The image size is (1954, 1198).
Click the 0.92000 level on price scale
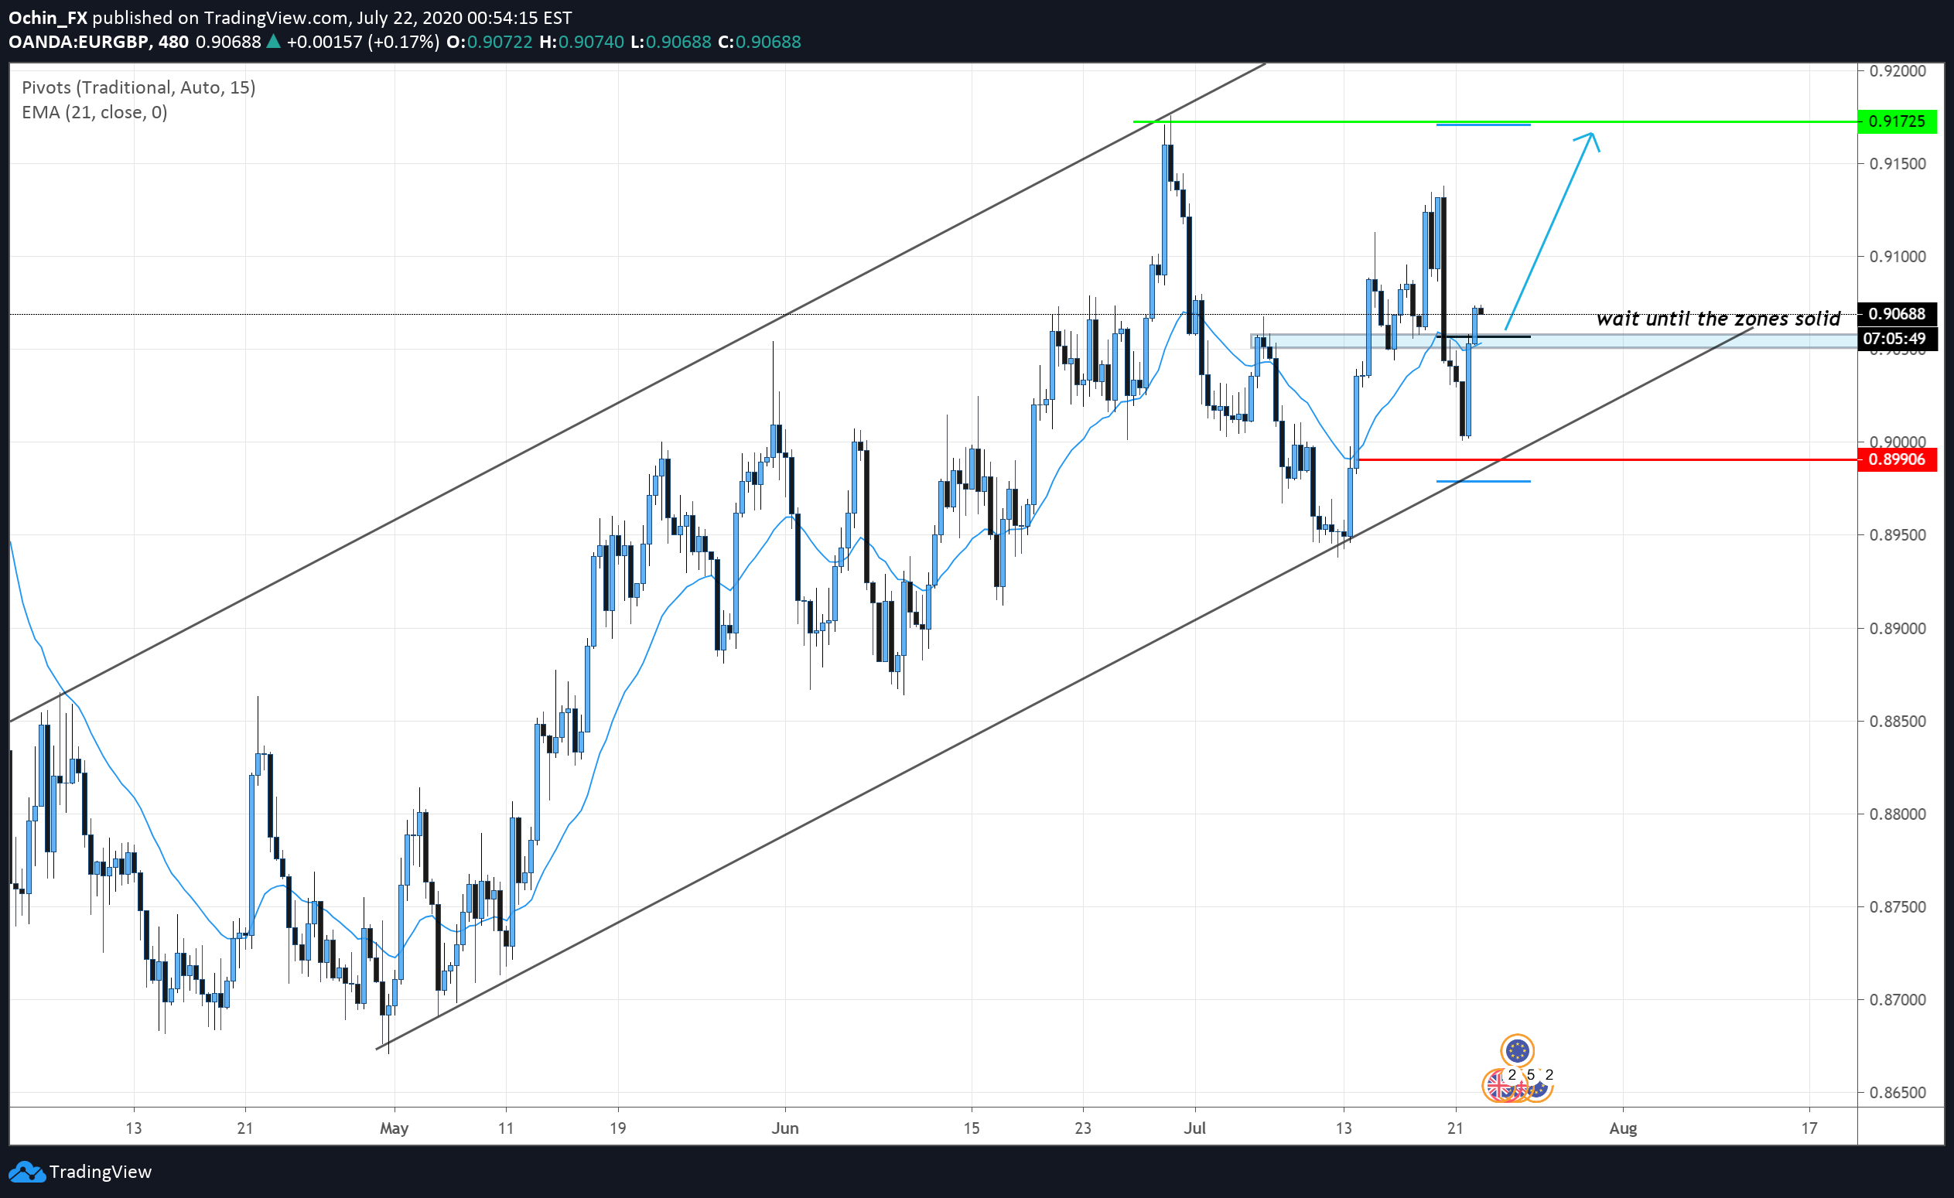click(1897, 71)
